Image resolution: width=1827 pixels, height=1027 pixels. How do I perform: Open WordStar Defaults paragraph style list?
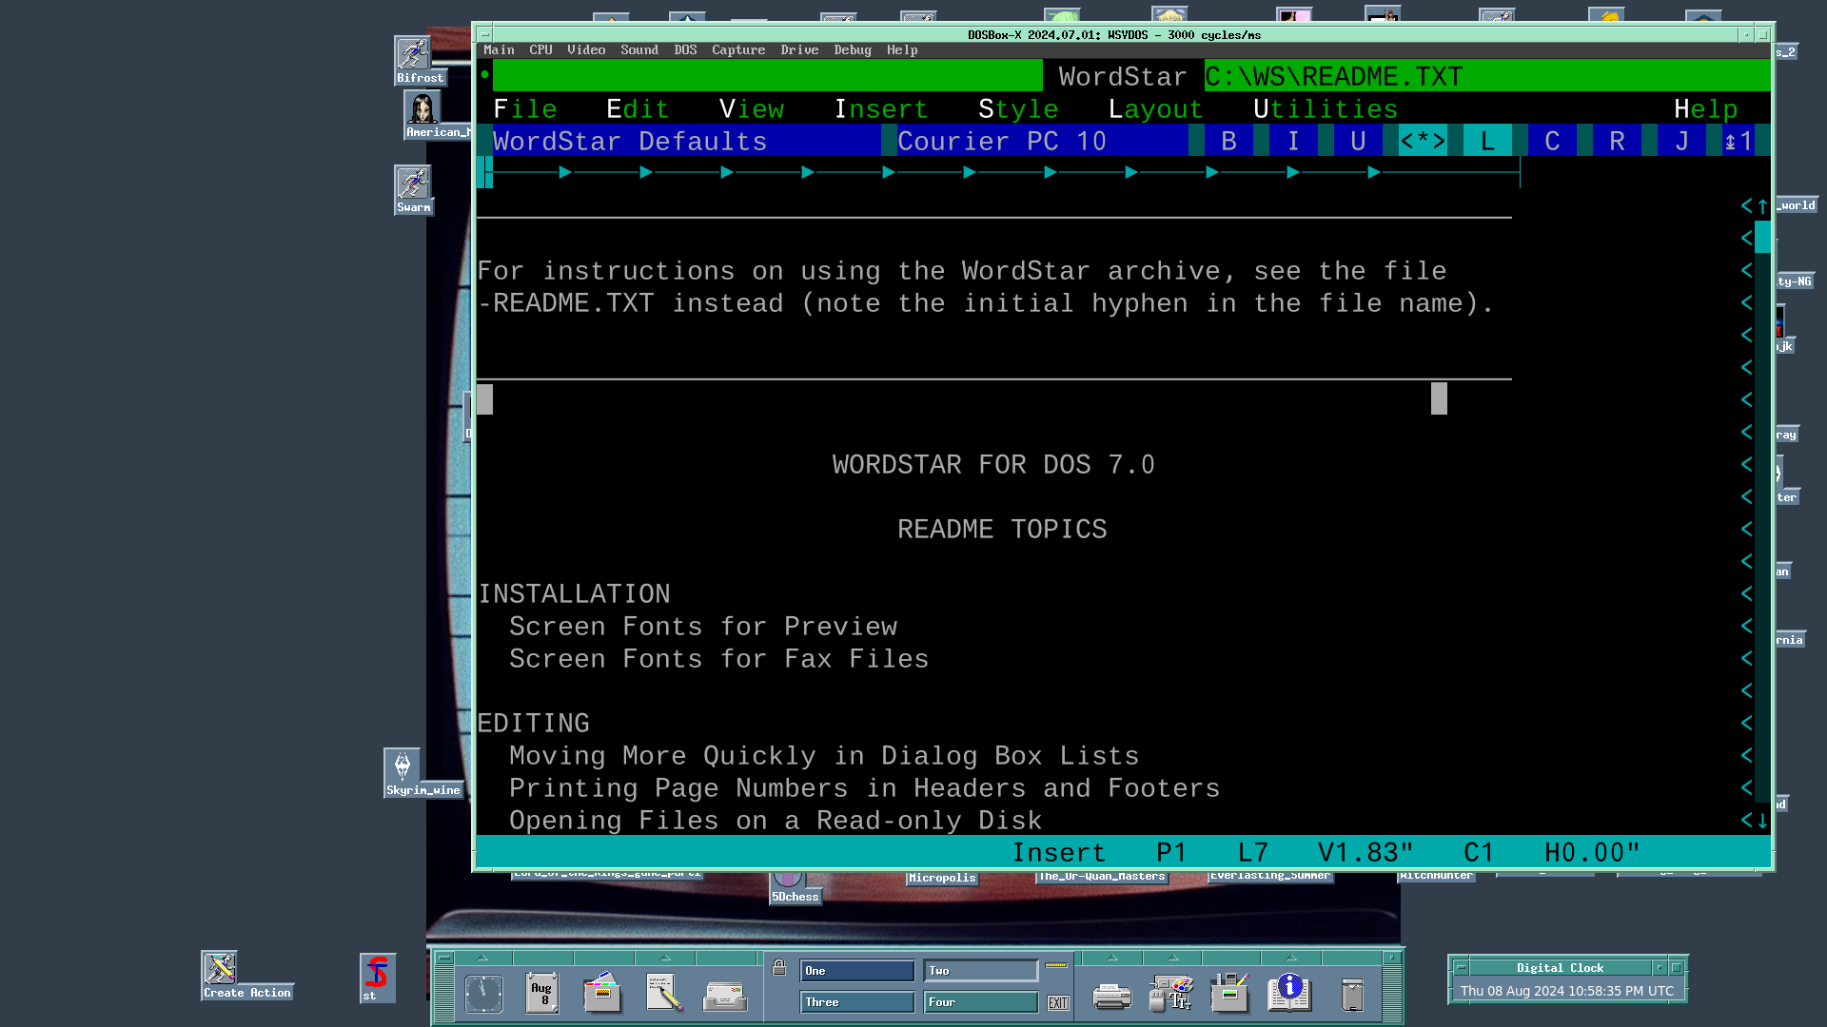(x=686, y=142)
